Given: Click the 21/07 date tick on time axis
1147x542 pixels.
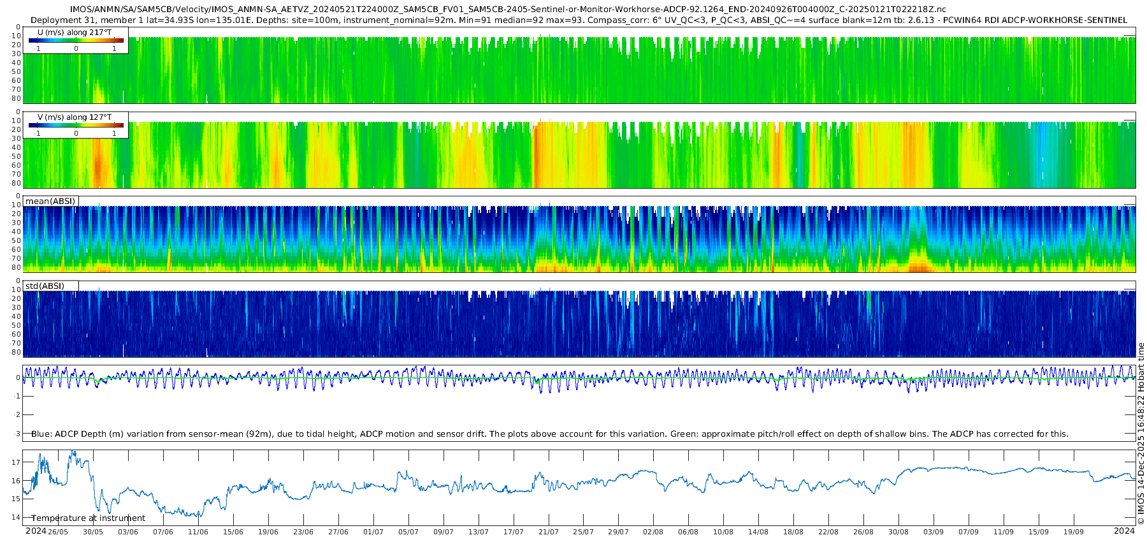Looking at the screenshot, I should (549, 532).
